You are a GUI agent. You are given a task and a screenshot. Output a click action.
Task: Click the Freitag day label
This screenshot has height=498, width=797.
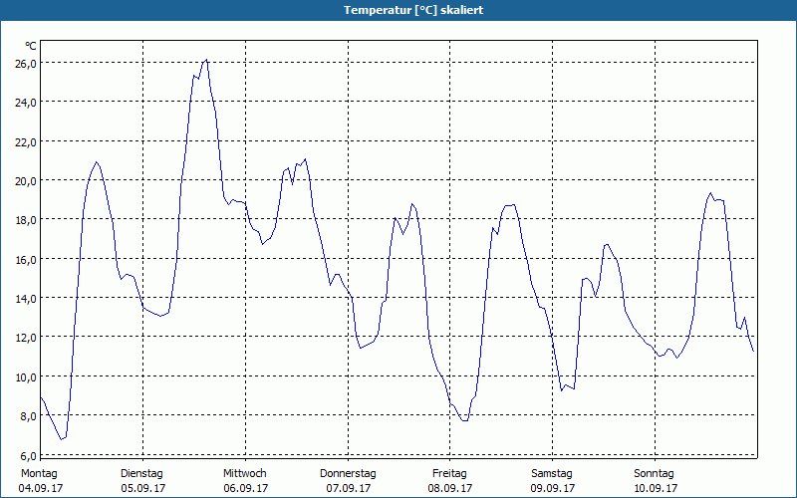450,474
